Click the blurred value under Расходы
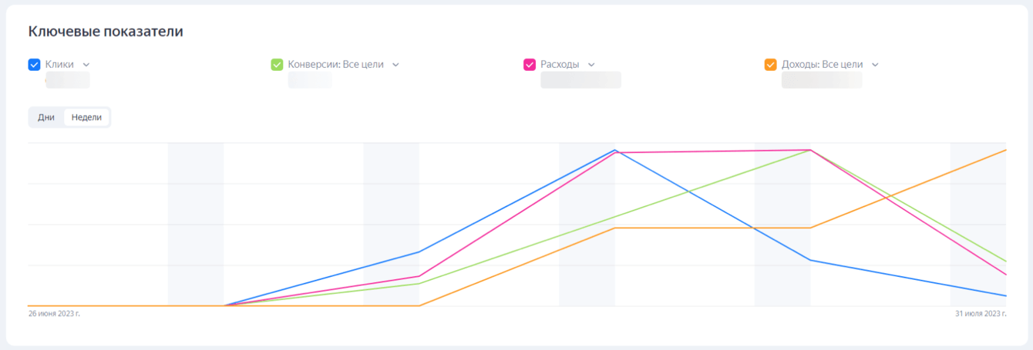 click(x=580, y=80)
